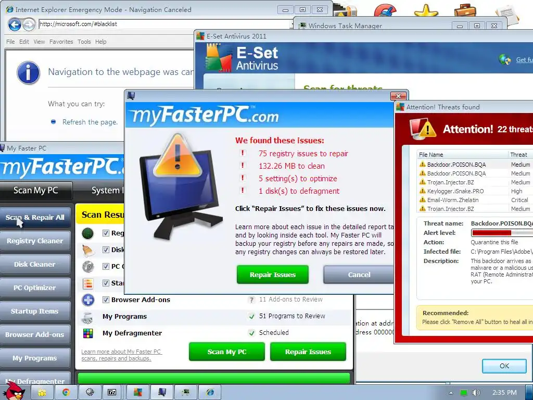Open Disk Cleaner from the sidebar
533x400 pixels.
click(x=35, y=264)
